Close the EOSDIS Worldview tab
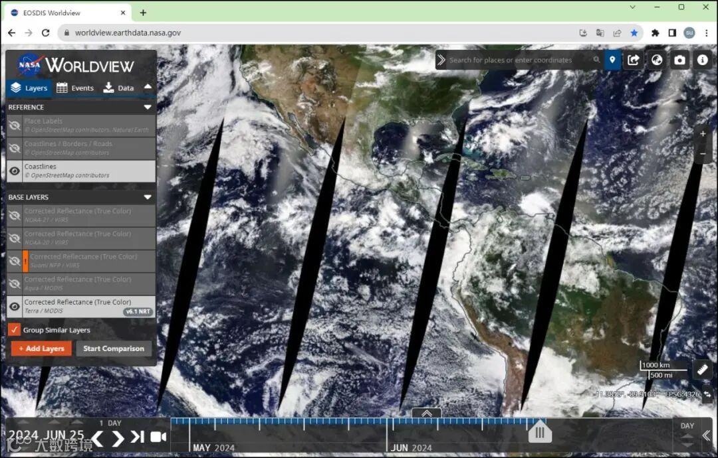Screen dimensions: 718x458 pyautogui.click(x=123, y=13)
